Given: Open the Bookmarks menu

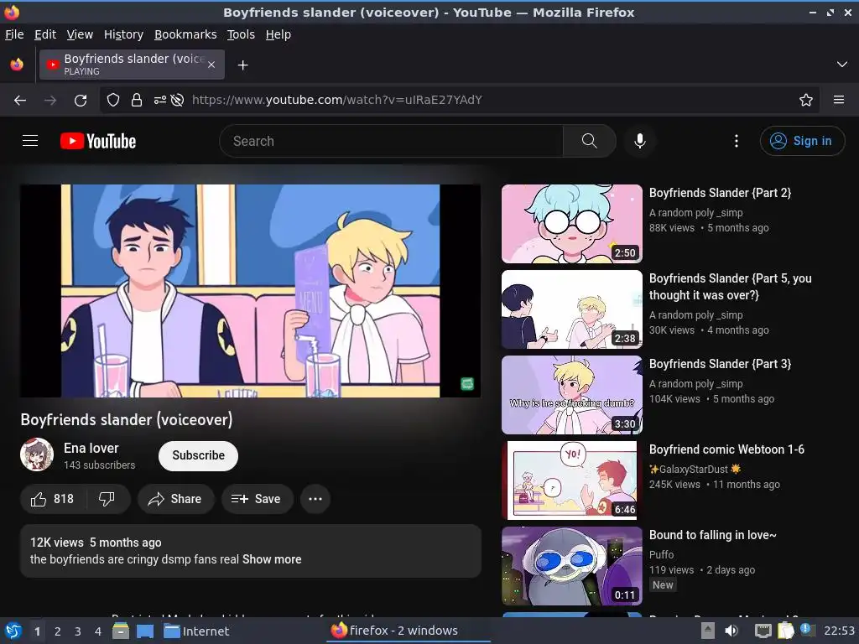Looking at the screenshot, I should coord(185,34).
